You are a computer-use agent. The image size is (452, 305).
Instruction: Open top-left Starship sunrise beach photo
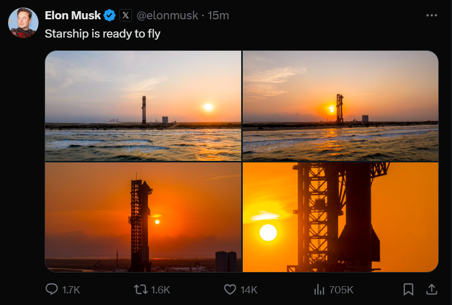coord(143,106)
